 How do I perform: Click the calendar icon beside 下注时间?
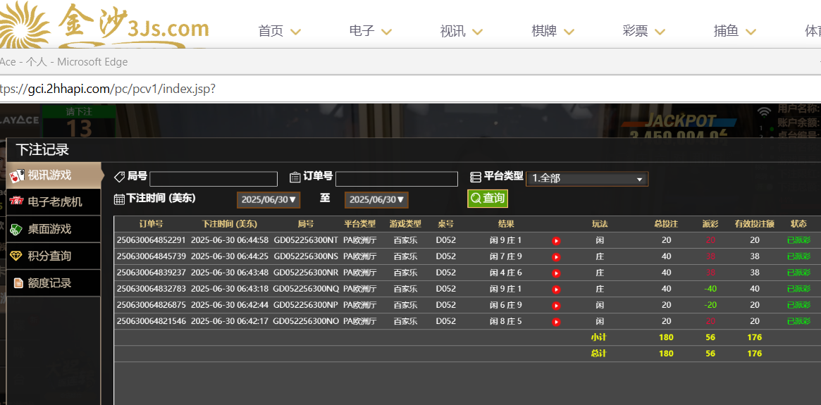point(119,199)
